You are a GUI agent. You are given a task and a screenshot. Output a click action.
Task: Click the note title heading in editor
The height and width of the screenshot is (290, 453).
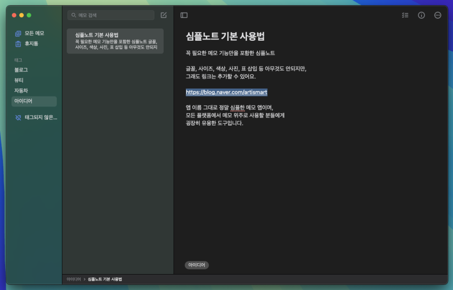pos(225,37)
